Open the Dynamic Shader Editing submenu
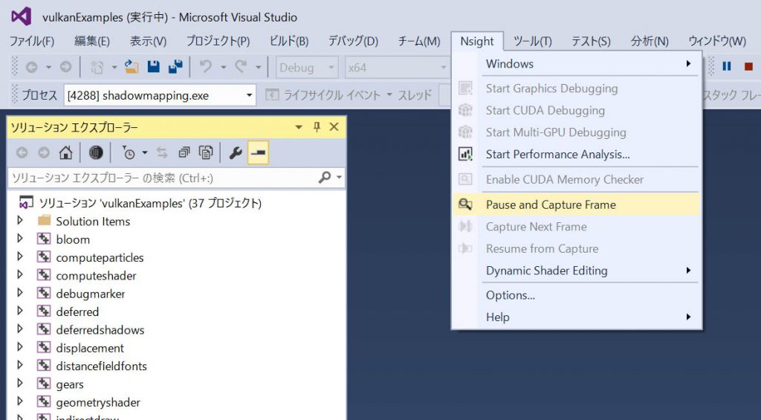This screenshot has width=761, height=420. [x=577, y=271]
